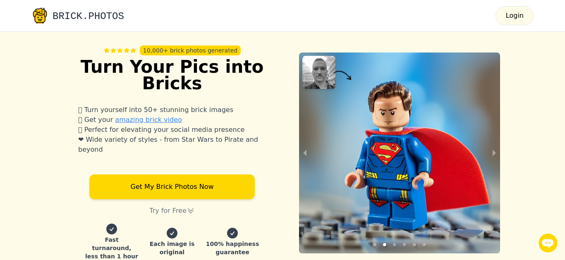Image resolution: width=565 pixels, height=260 pixels.
Task: Click the checkmark icon above Fast turnaround
Action: 112,229
